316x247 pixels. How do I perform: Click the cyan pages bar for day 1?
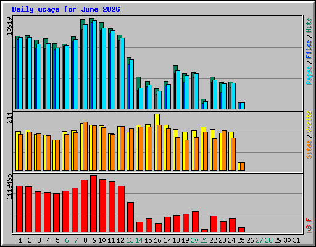20,73
